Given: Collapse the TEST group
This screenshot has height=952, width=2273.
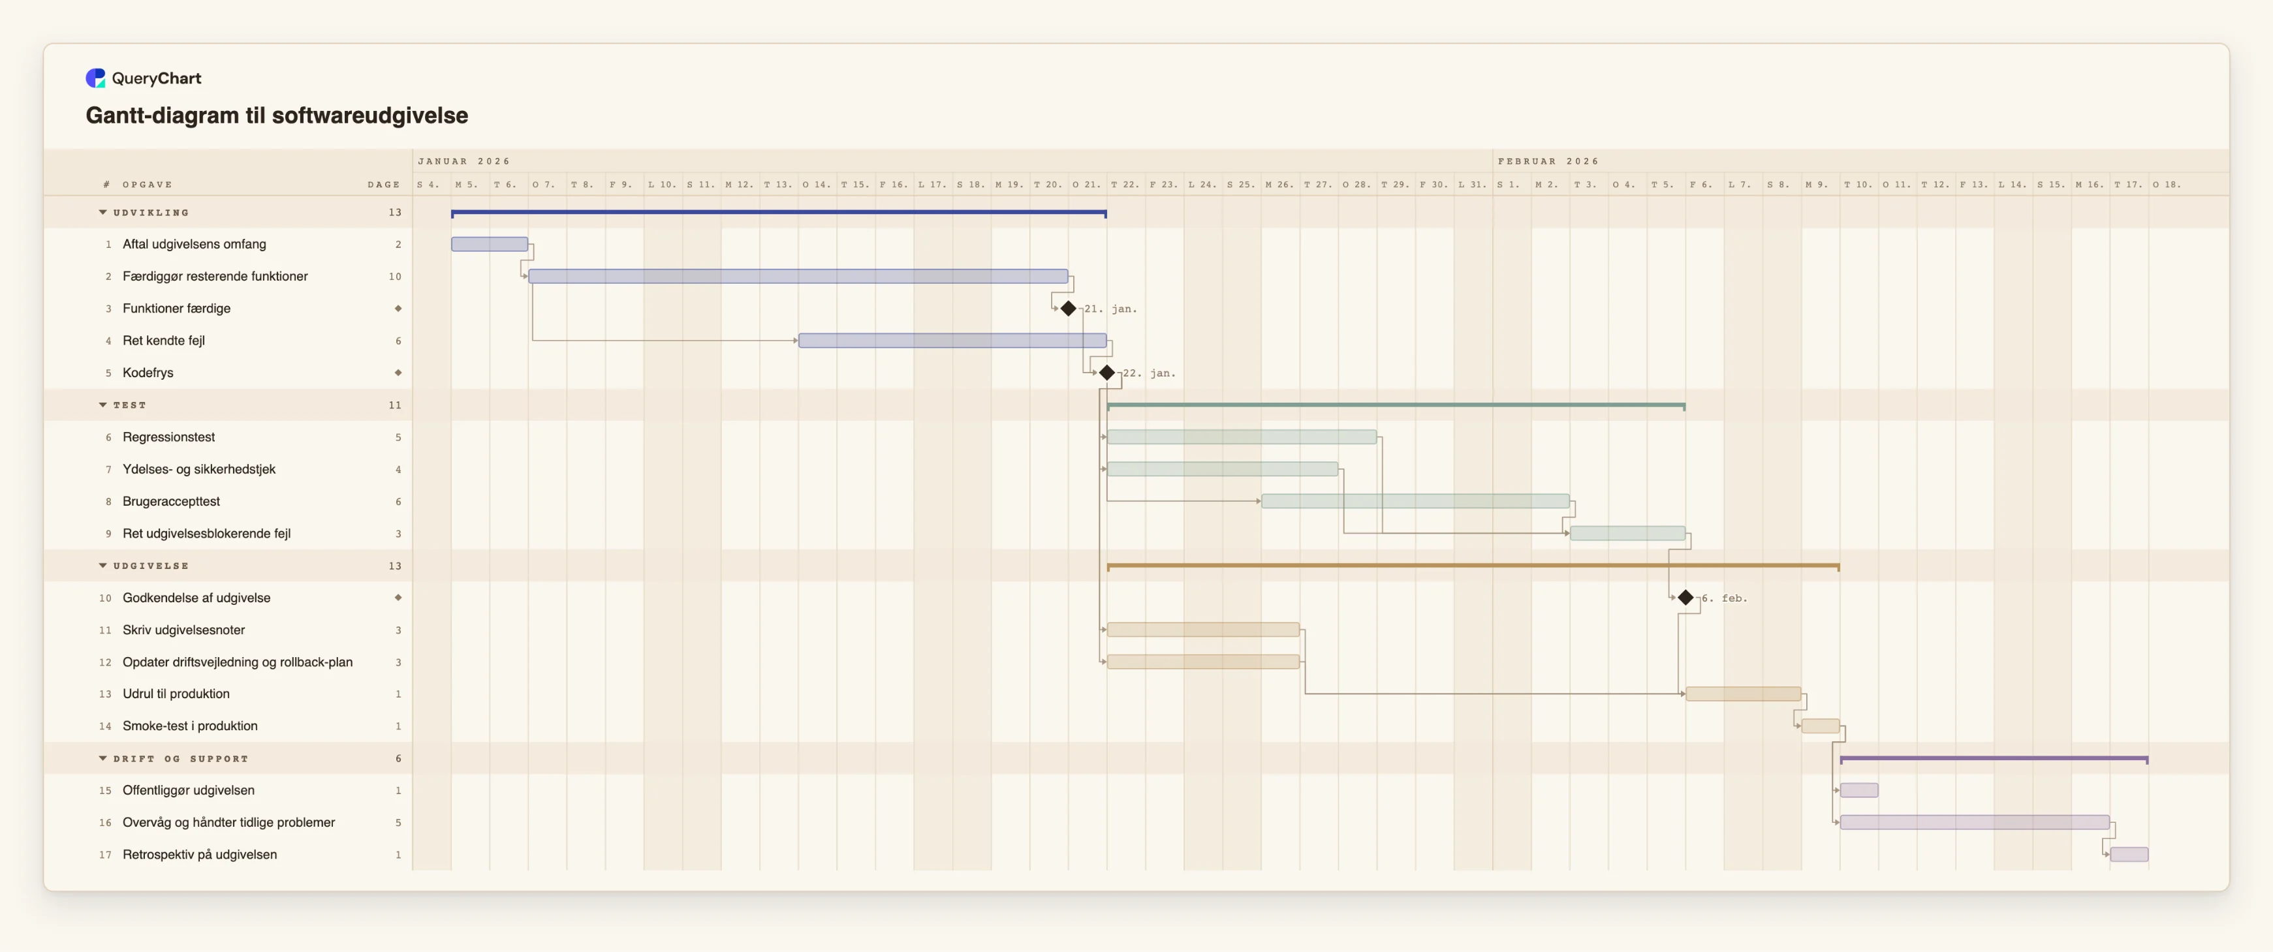Looking at the screenshot, I should [102, 405].
